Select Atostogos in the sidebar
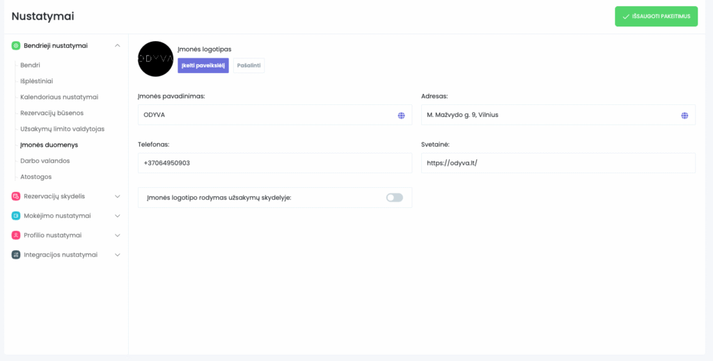Screen dimensions: 713x361 pyautogui.click(x=36, y=177)
